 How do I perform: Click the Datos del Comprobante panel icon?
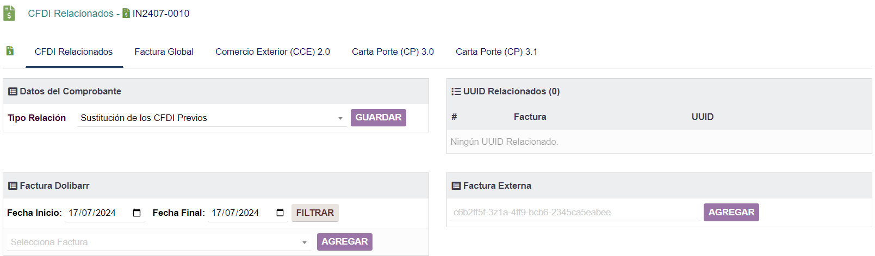(13, 92)
